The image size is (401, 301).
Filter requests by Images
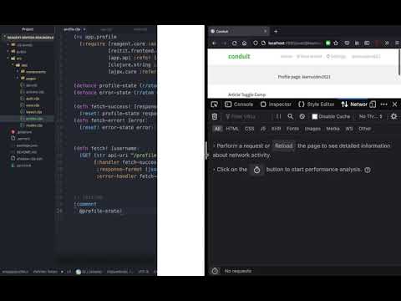tap(312, 129)
